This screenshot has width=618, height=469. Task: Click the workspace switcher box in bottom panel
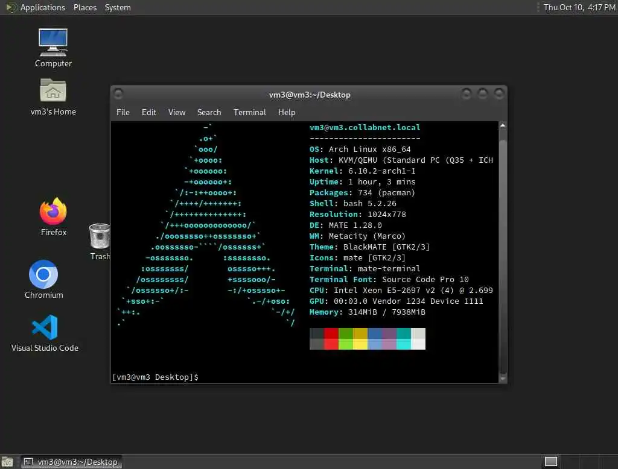550,462
